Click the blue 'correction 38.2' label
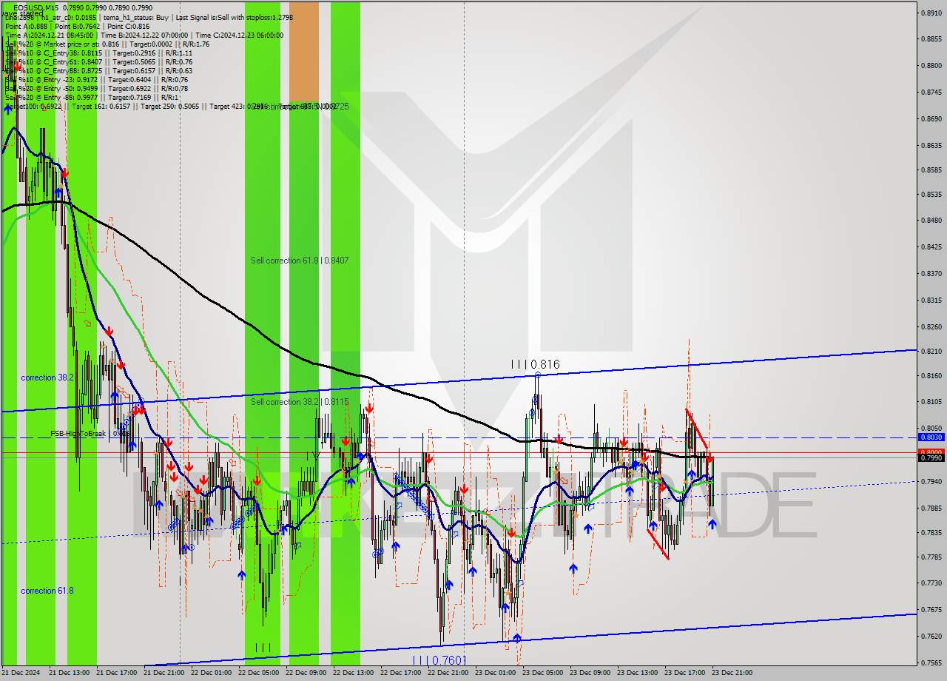 pos(47,378)
